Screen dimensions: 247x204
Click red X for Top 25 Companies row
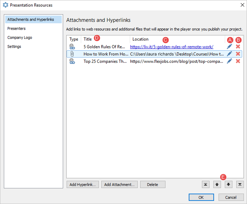tap(238, 61)
